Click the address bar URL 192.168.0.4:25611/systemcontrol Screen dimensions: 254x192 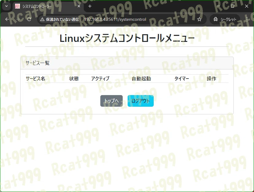115,19
